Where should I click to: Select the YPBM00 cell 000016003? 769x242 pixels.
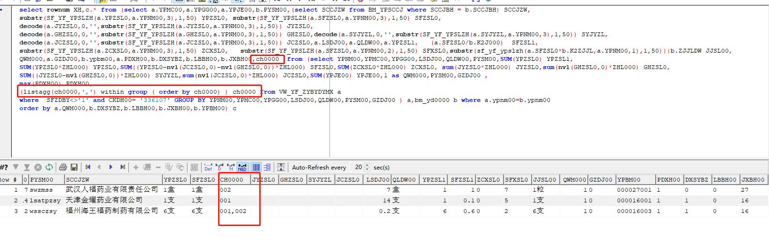pyautogui.click(x=635, y=211)
